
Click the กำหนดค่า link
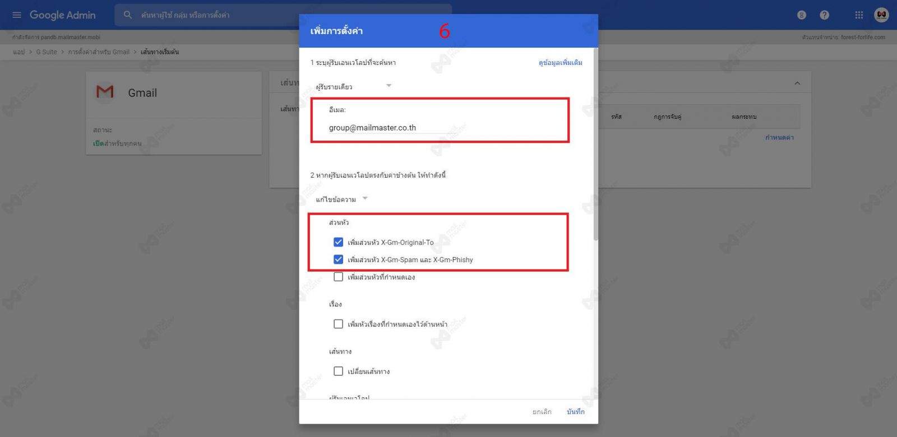tap(779, 138)
